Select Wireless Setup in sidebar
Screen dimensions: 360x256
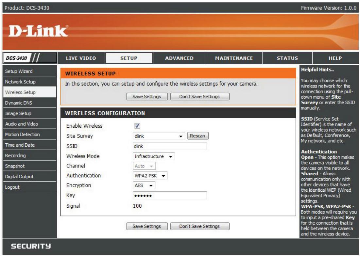(x=30, y=92)
